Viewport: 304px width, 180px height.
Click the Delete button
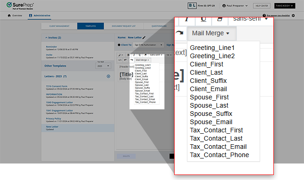126,156
